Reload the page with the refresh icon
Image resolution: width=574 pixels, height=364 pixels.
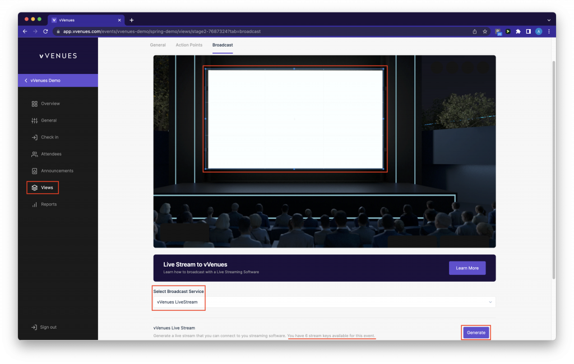(45, 31)
